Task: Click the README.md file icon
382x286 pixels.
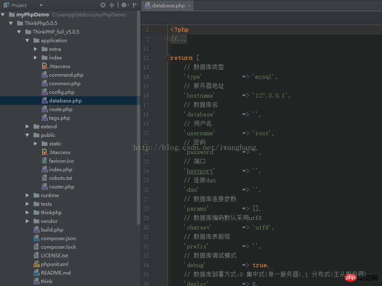Action: 36,272
